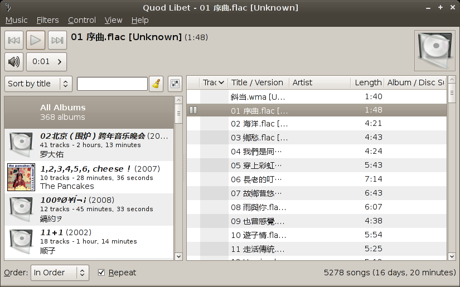The width and height of the screenshot is (460, 287).
Task: Select the 10 遊子情.fla song row
Action: coord(317,235)
